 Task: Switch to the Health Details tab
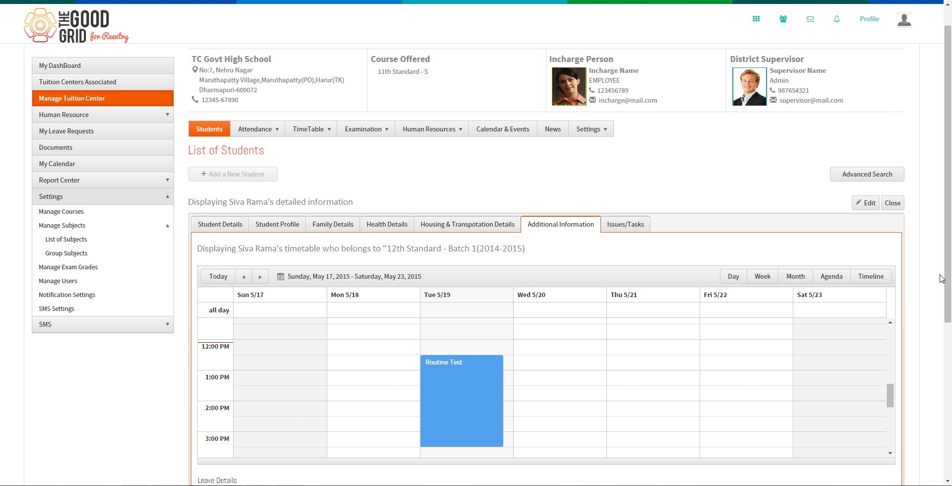click(387, 224)
